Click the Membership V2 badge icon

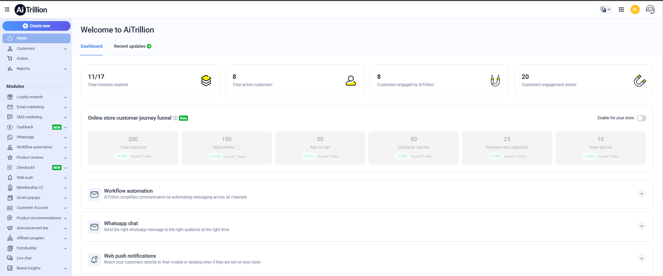pos(10,188)
